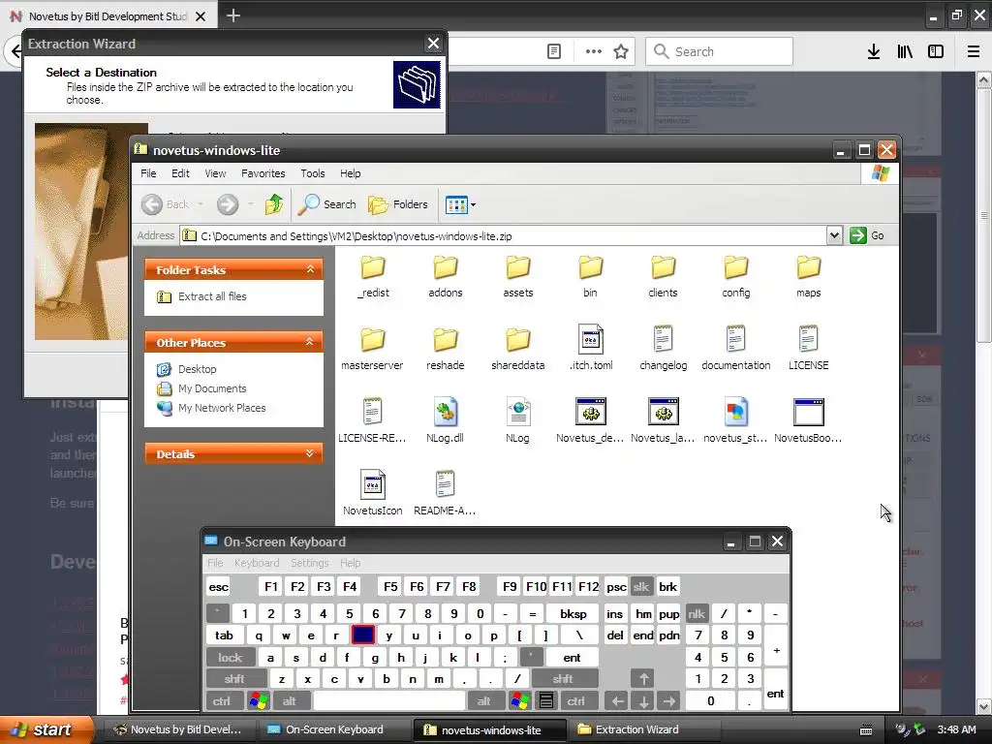Toggle the lock key on keyboard
Viewport: 992px width, 744px height.
[x=231, y=658]
